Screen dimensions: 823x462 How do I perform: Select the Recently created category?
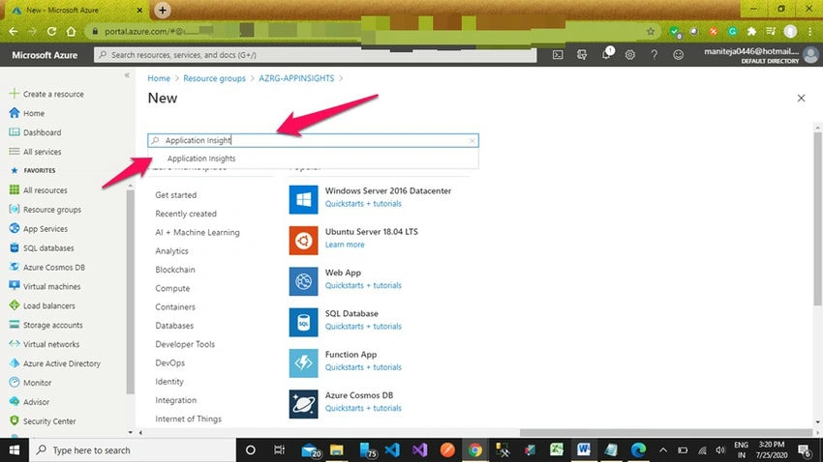click(186, 214)
